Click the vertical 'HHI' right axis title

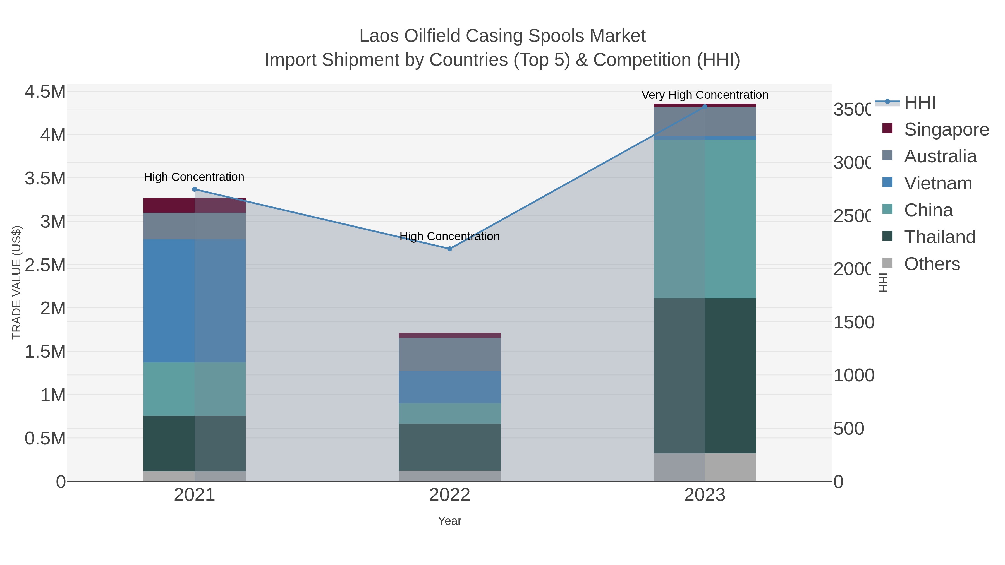point(883,282)
